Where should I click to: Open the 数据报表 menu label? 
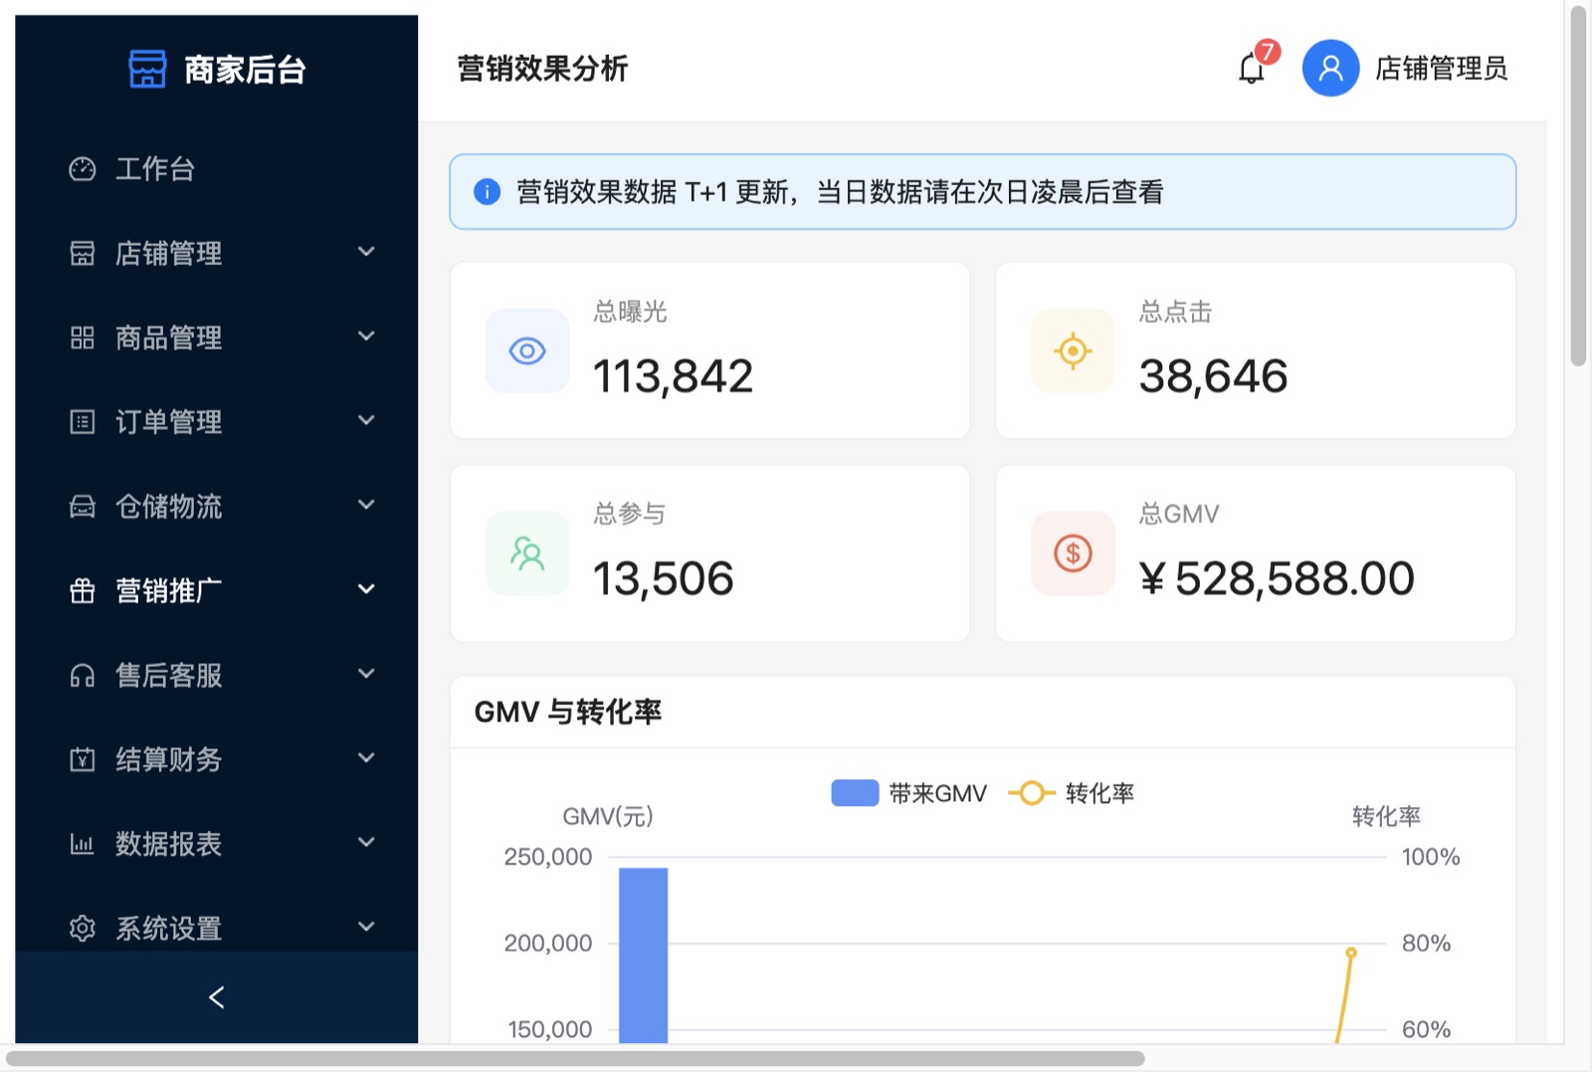[168, 844]
